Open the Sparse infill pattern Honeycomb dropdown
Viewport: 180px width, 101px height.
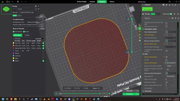coord(170,63)
